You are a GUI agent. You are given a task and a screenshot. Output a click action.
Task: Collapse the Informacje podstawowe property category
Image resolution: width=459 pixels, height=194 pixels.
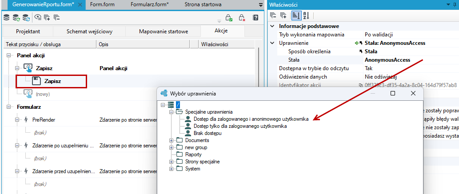coord(272,26)
